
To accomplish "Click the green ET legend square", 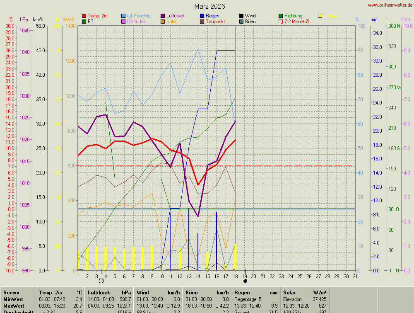I will coord(84,22).
